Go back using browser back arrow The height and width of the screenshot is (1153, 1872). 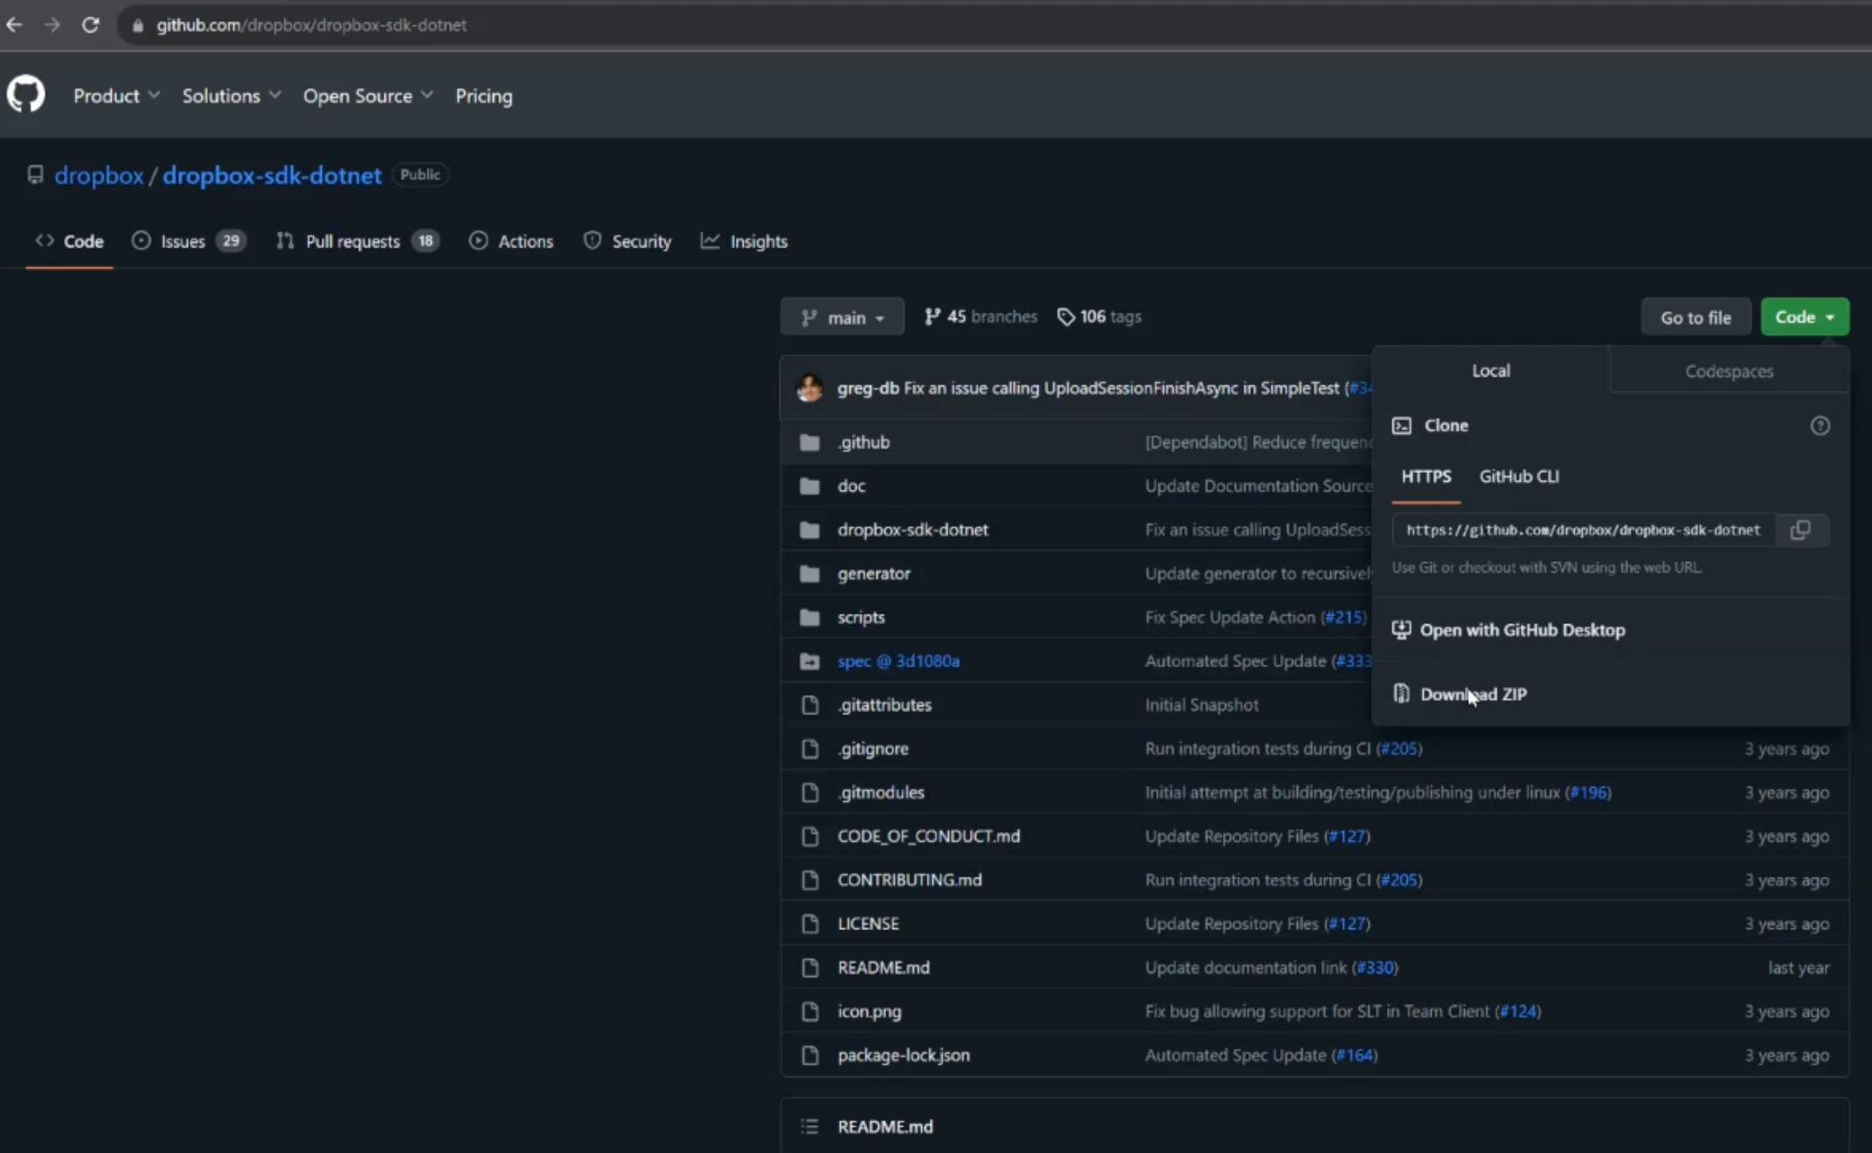click(14, 24)
